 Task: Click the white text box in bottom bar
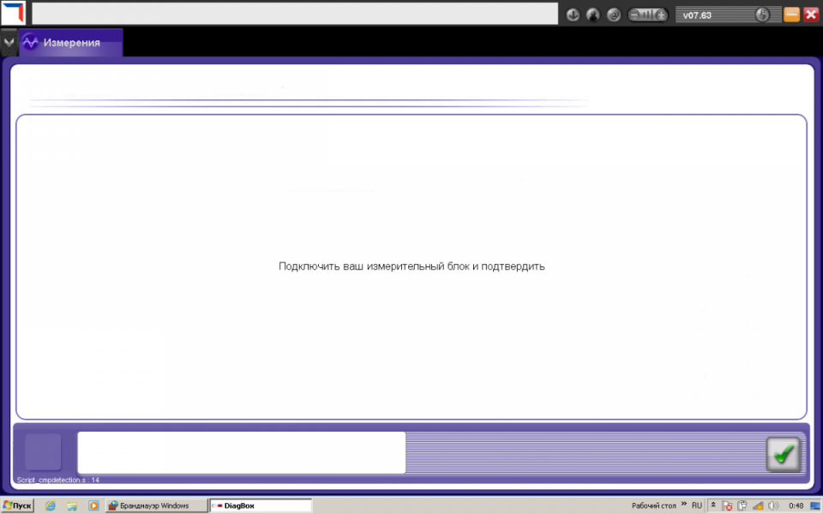pyautogui.click(x=241, y=452)
